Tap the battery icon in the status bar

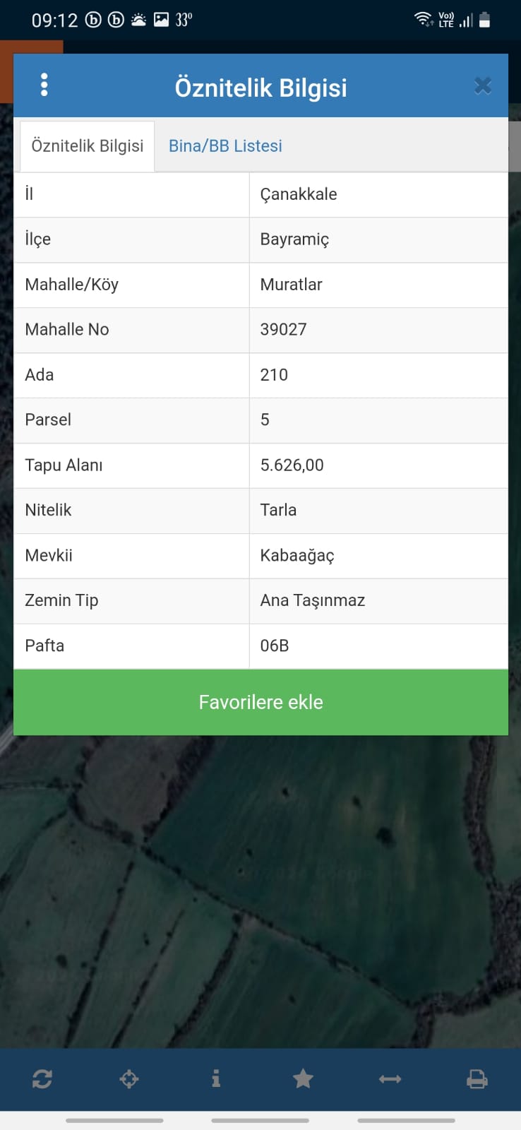coord(484,20)
